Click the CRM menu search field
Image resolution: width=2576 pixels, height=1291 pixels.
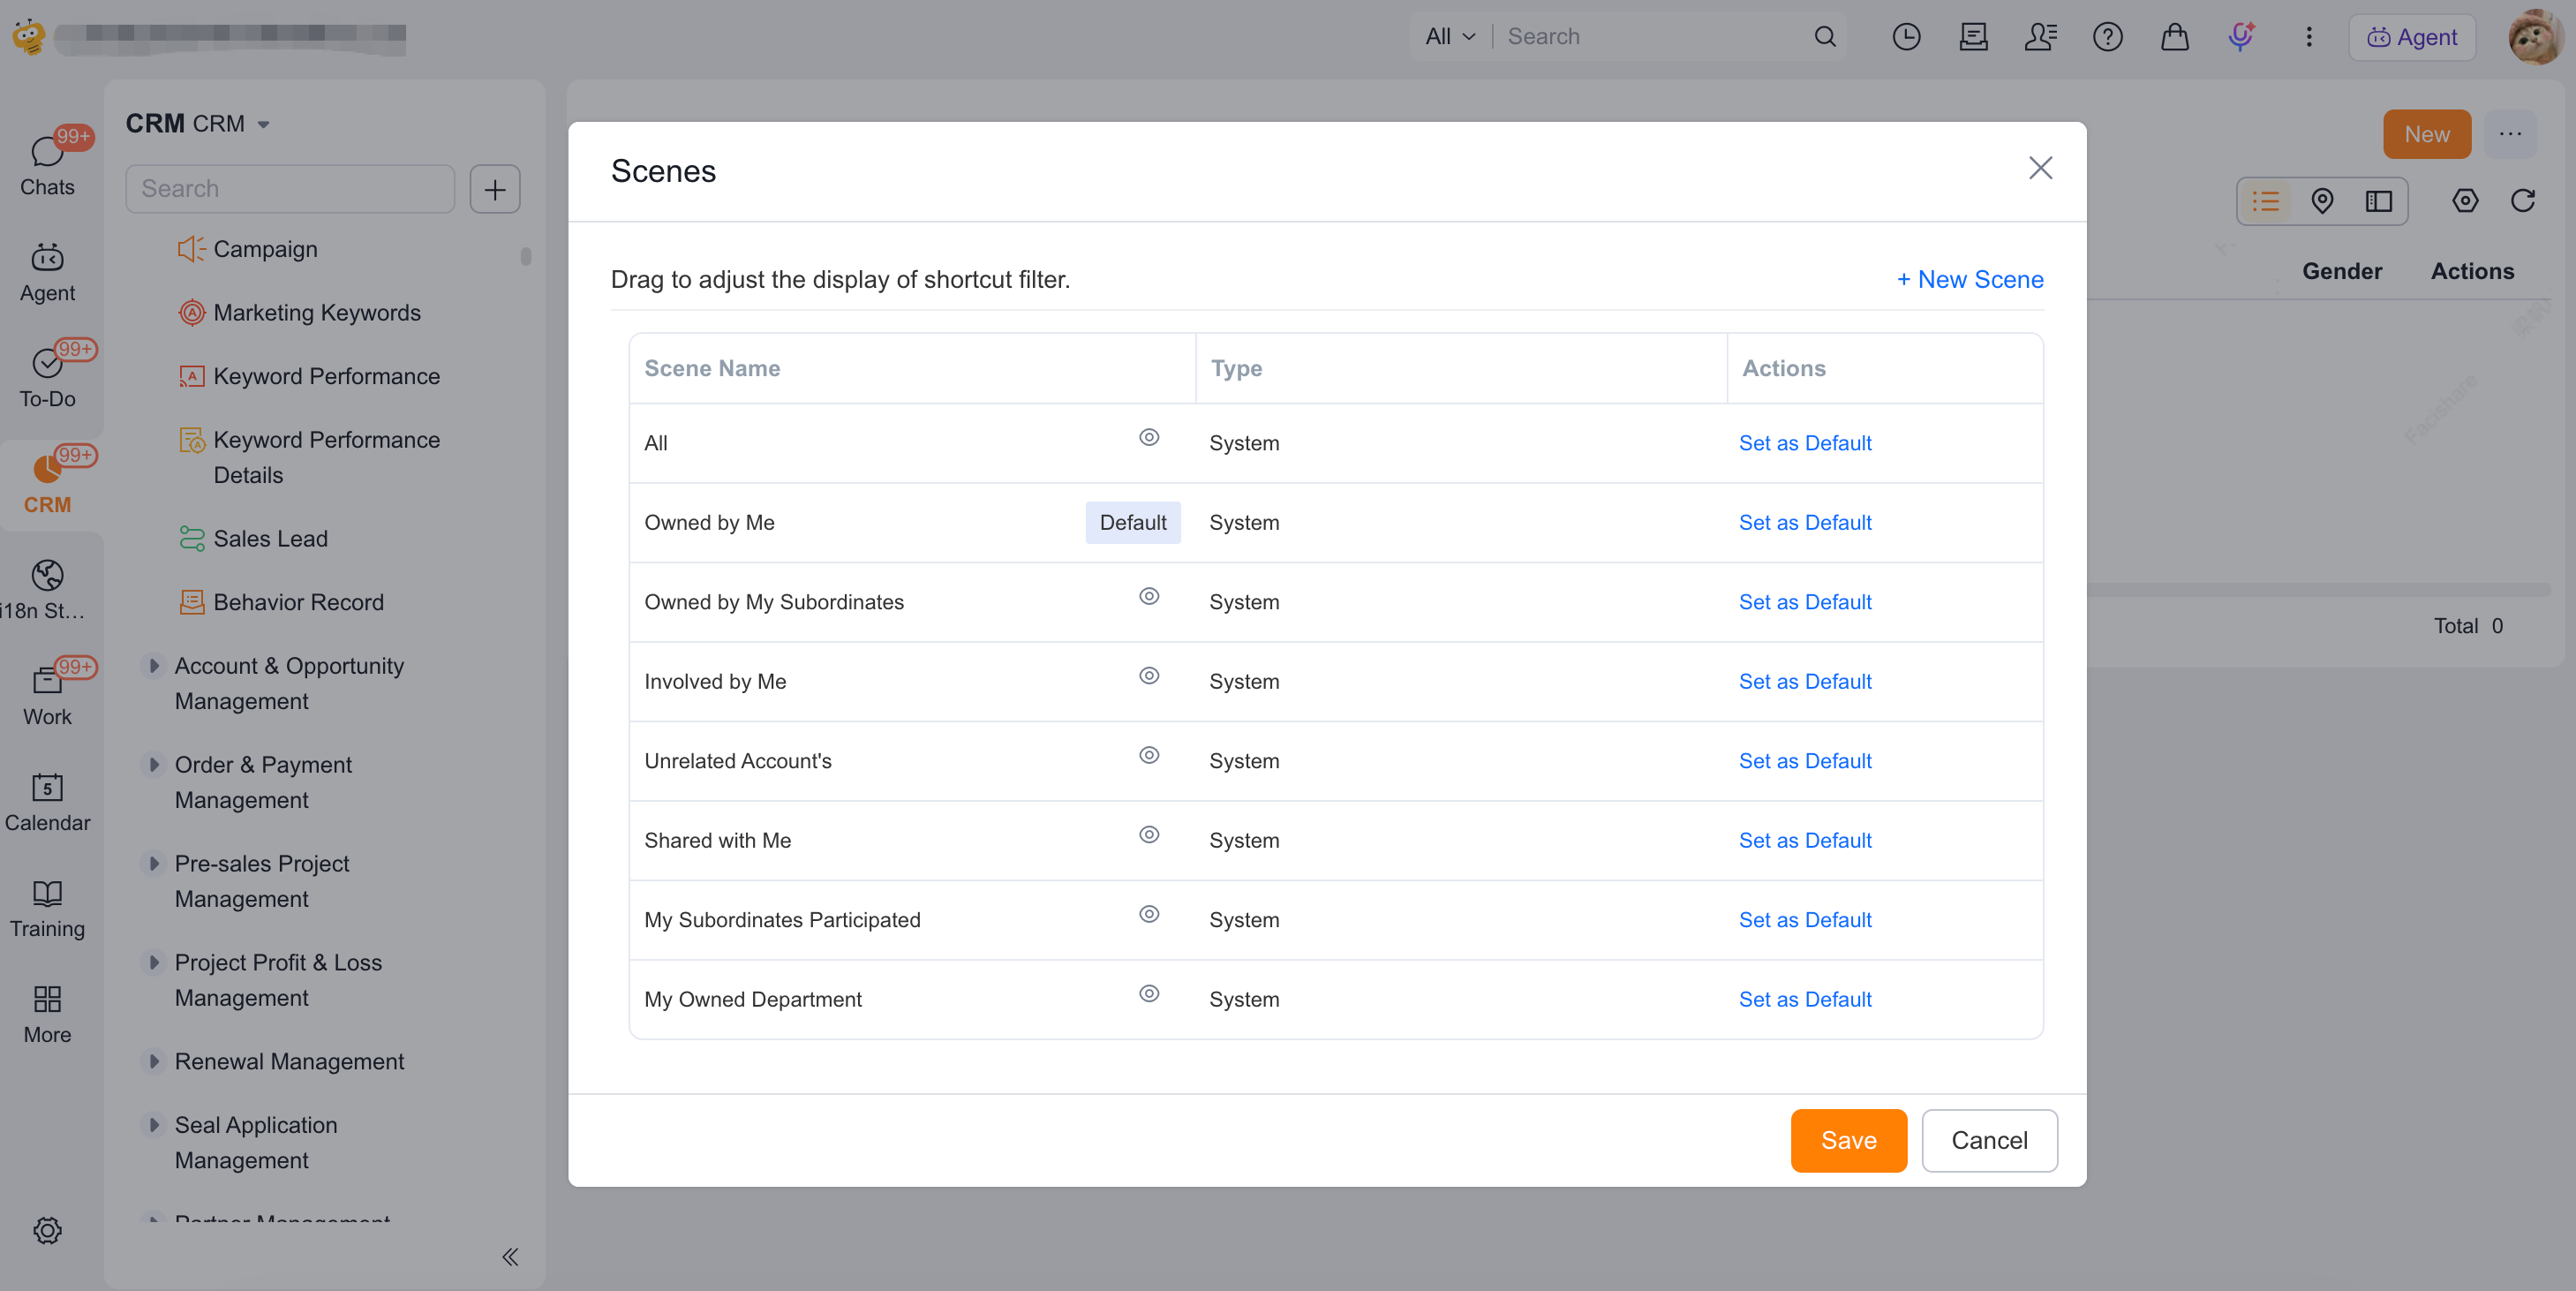pos(290,189)
